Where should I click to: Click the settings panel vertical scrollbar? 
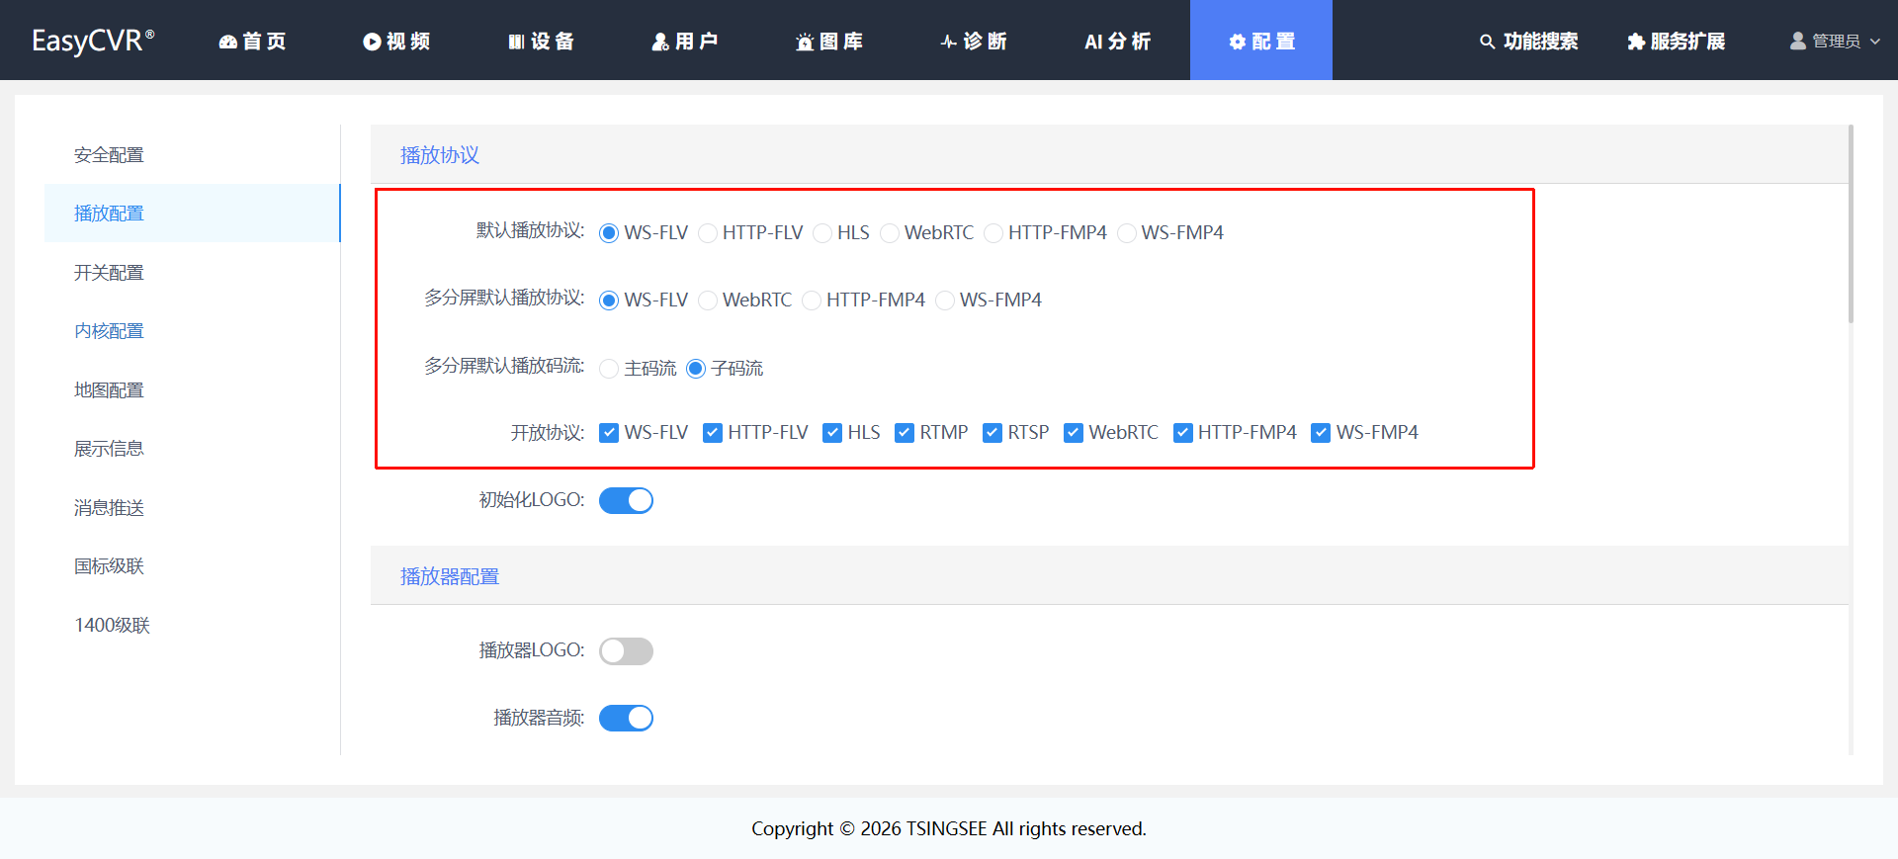[x=1851, y=224]
